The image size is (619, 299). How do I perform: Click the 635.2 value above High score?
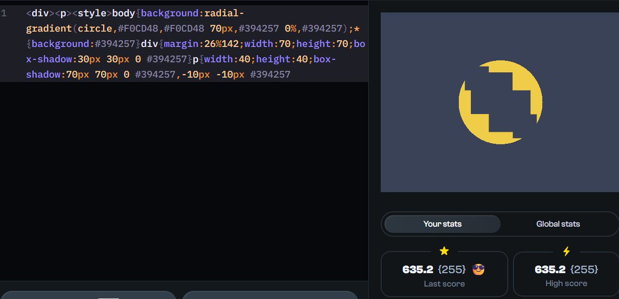point(550,269)
